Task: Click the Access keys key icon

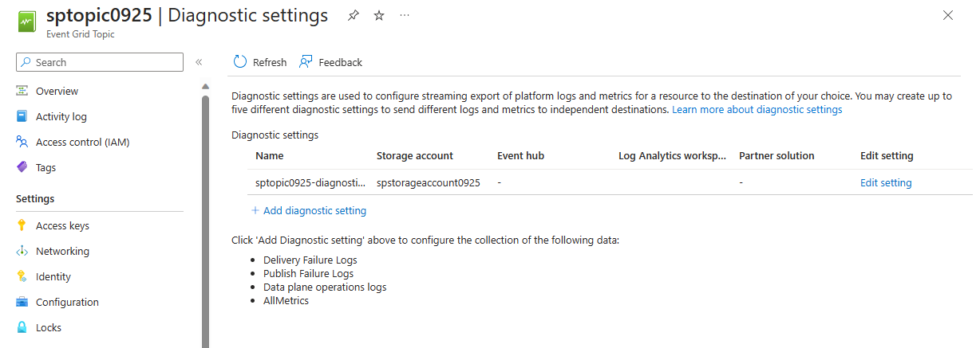Action: (22, 225)
